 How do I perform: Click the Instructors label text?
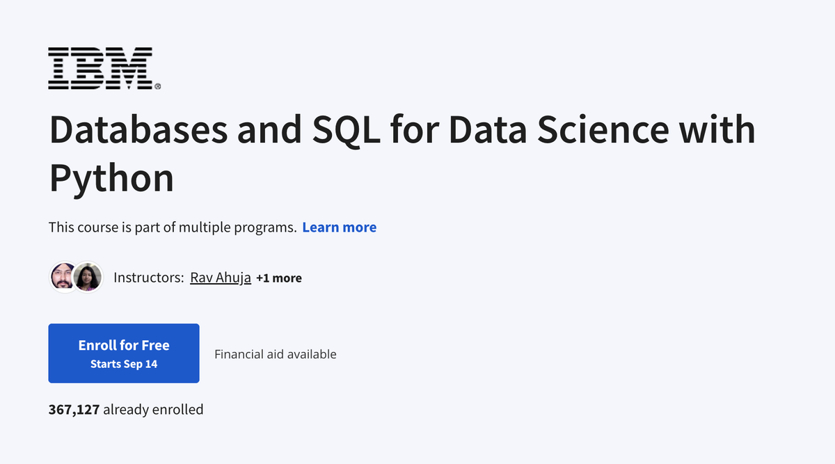pyautogui.click(x=148, y=277)
